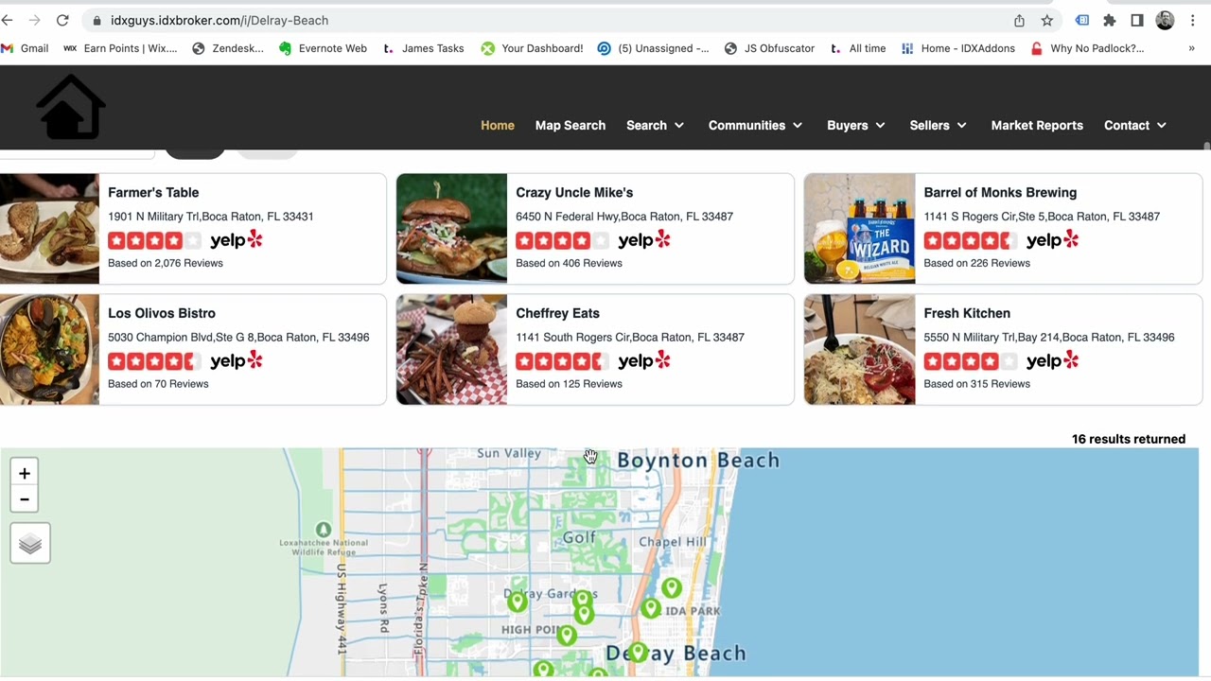This screenshot has width=1211, height=681.
Task: Open the Fresh Kitchen listing title
Action: point(967,313)
